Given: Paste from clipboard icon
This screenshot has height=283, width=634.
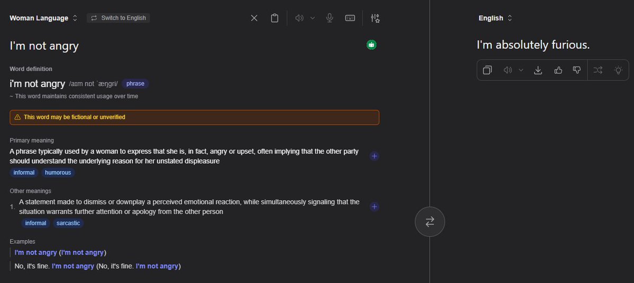Looking at the screenshot, I should coord(274,18).
